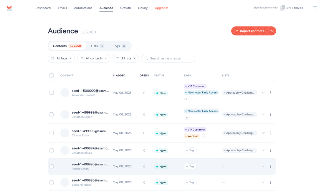Click the BreezeDoc logo
324x193 pixels.
pyautogui.click(x=292, y=8)
